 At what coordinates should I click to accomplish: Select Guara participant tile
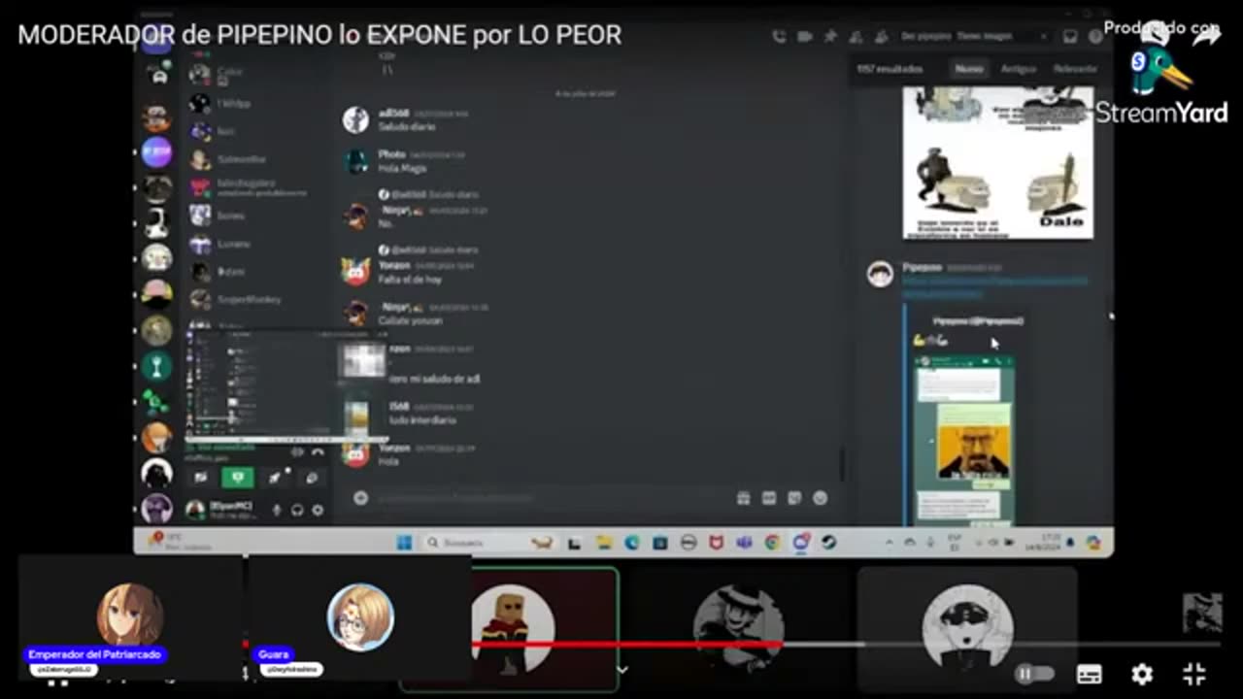click(360, 619)
